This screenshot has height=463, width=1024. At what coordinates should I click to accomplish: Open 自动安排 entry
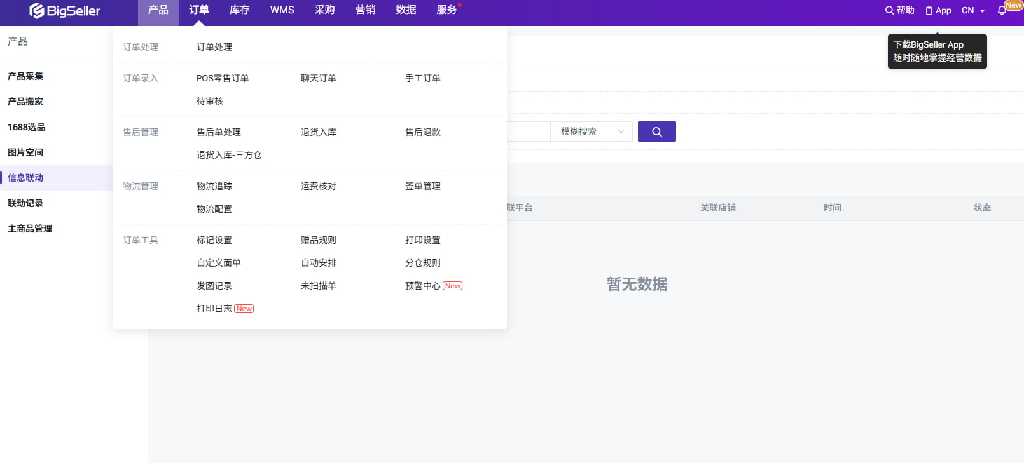(319, 263)
